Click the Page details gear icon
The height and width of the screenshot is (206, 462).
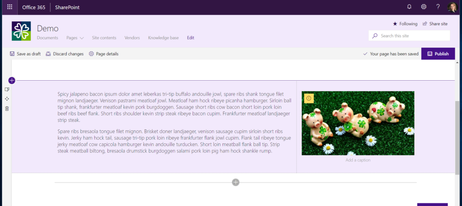click(x=91, y=54)
